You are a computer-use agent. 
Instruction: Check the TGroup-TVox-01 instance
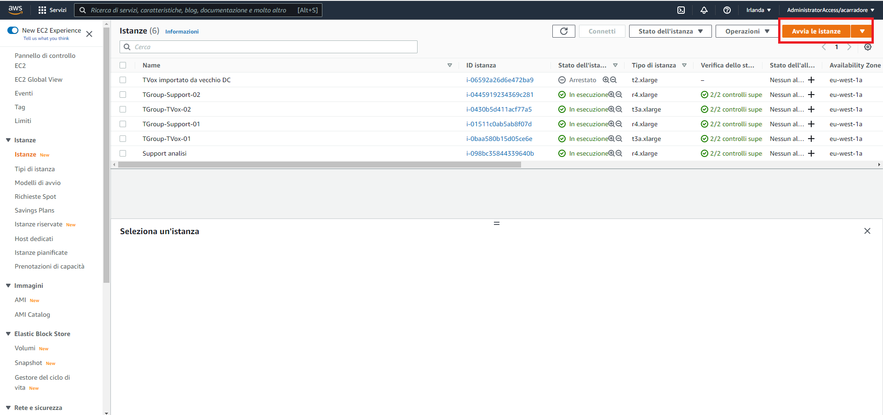123,139
